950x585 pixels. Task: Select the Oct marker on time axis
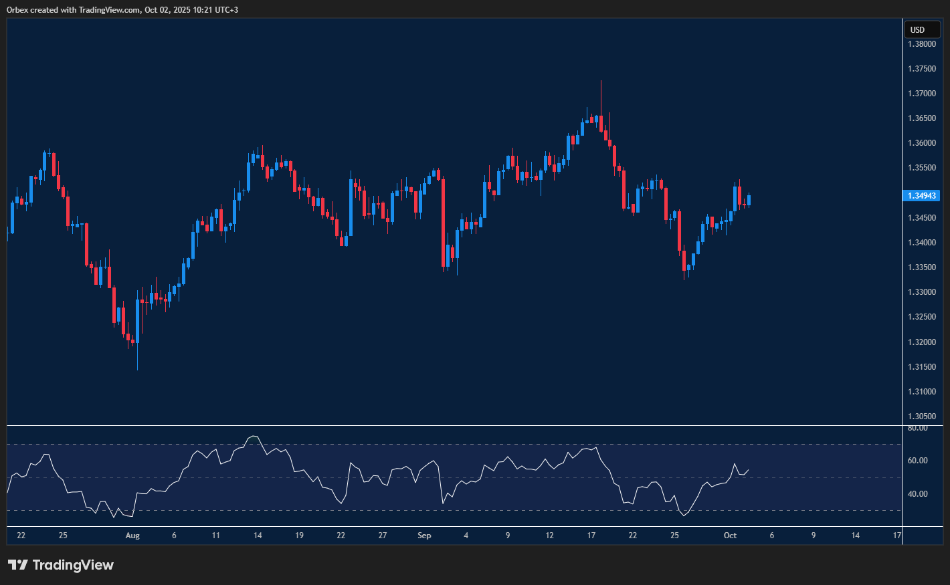tap(730, 536)
